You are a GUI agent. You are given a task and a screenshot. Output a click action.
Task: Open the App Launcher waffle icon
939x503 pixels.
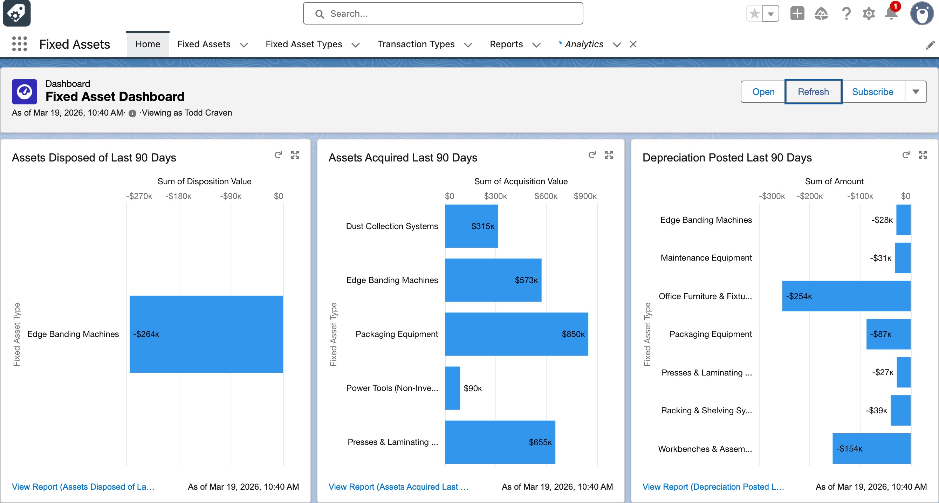[x=19, y=44]
